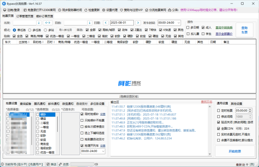The height and width of the screenshot is (167, 259).
Task: Click the departure station down-arrow button
Action: point(39,23)
